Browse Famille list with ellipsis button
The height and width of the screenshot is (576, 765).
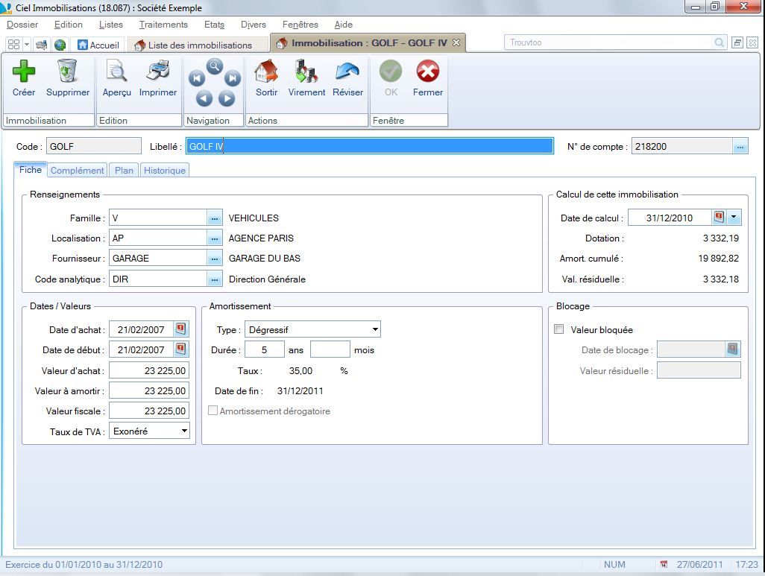click(215, 218)
